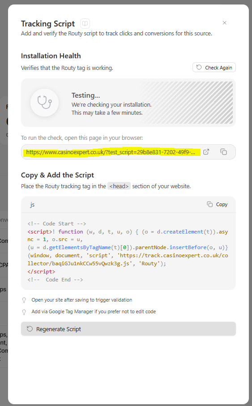This screenshot has height=406, width=252.
Task: Click the Installation Health heading
Action: pyautogui.click(x=51, y=56)
